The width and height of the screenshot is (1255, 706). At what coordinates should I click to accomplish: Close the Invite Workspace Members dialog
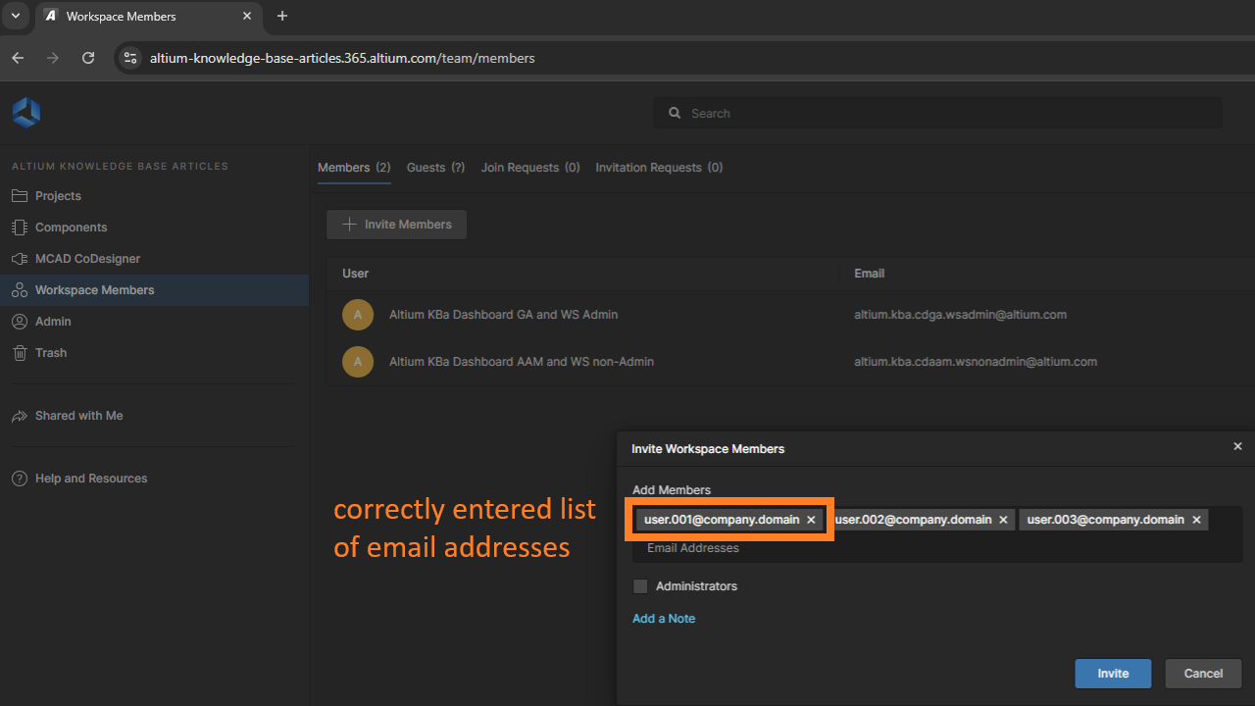[x=1237, y=446]
